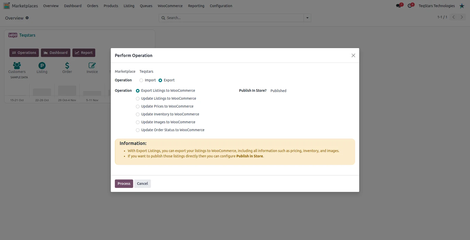Open the Overview settings gear icon

[x=27, y=18]
